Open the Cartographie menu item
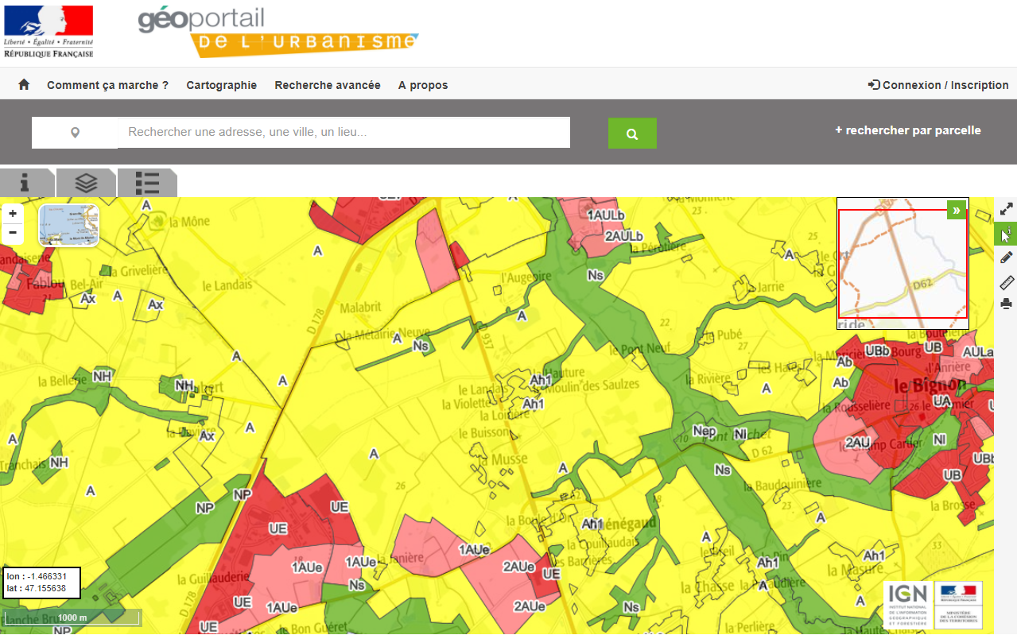Viewport: 1017px width, 635px height. tap(221, 85)
